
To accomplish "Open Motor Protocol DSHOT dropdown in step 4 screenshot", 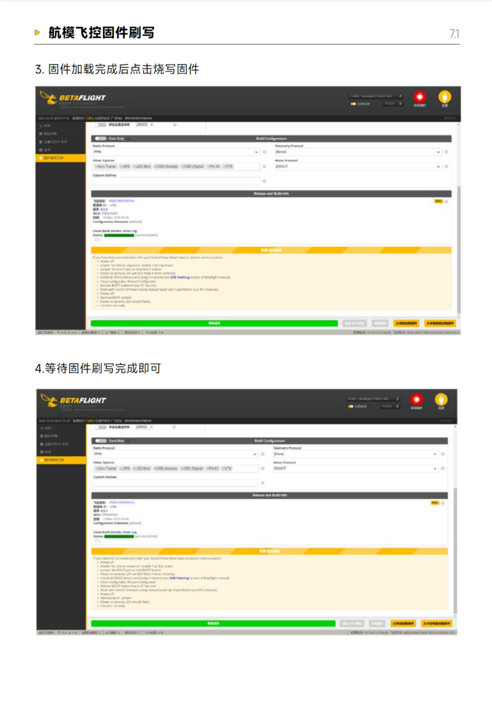I will [355, 469].
